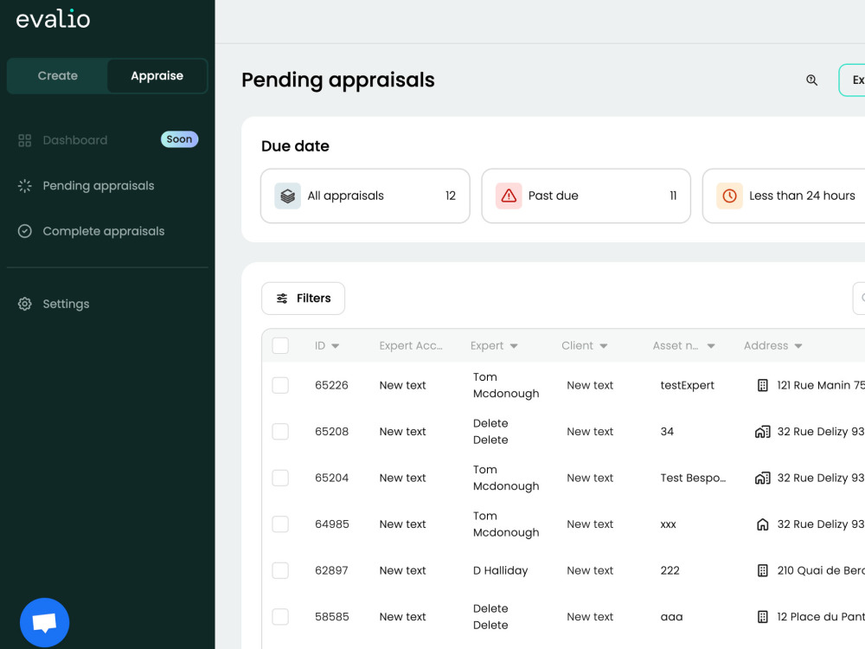Click ID 62897 cell

tap(331, 570)
